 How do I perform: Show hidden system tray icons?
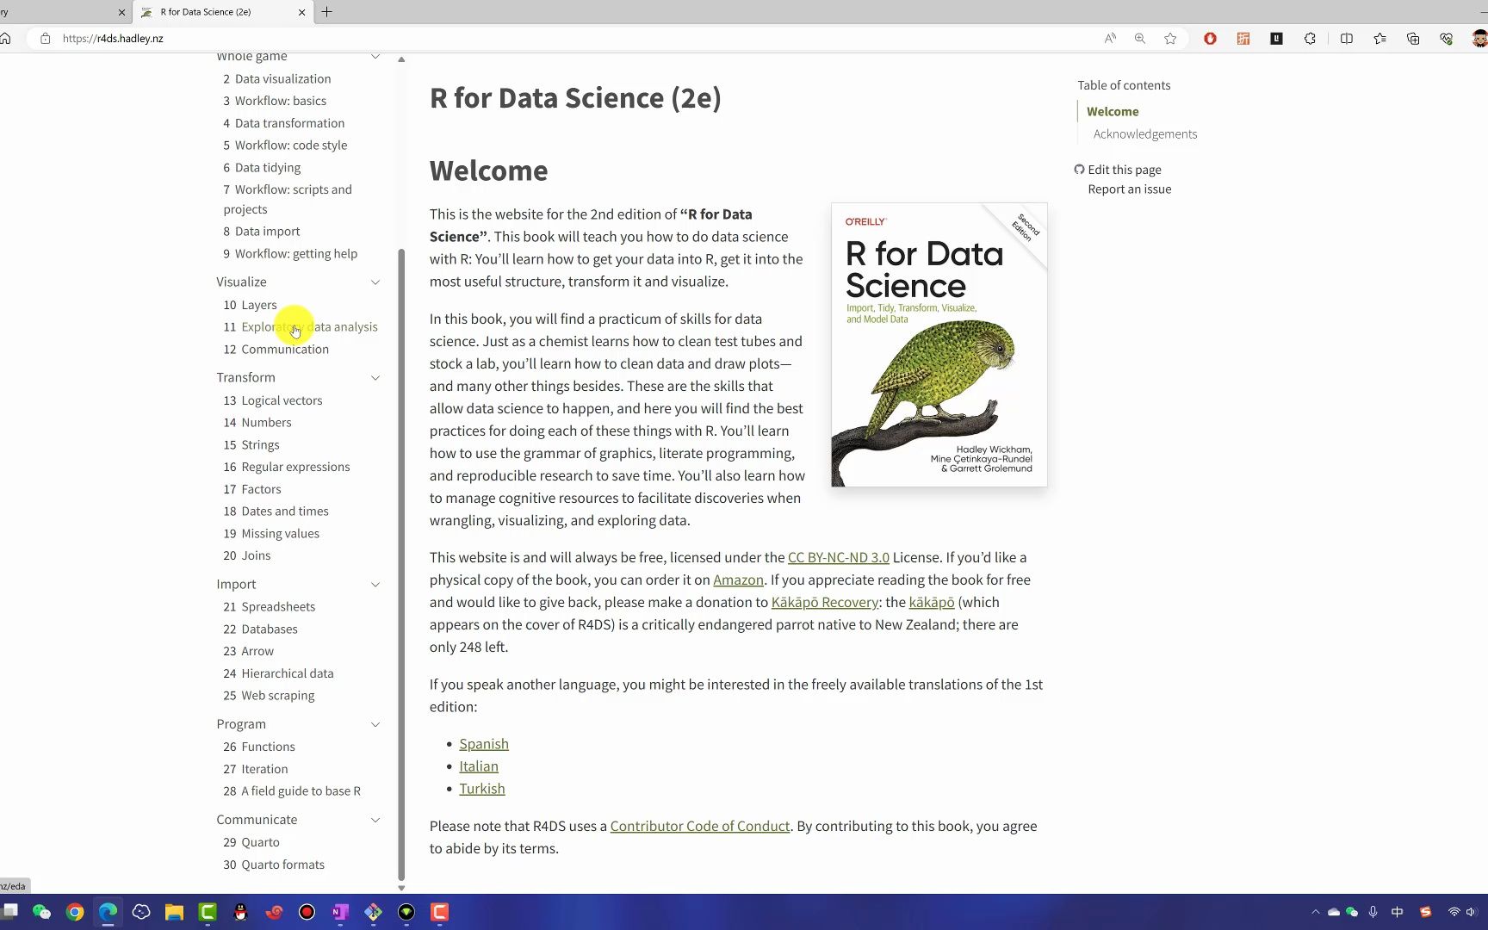(x=1315, y=912)
